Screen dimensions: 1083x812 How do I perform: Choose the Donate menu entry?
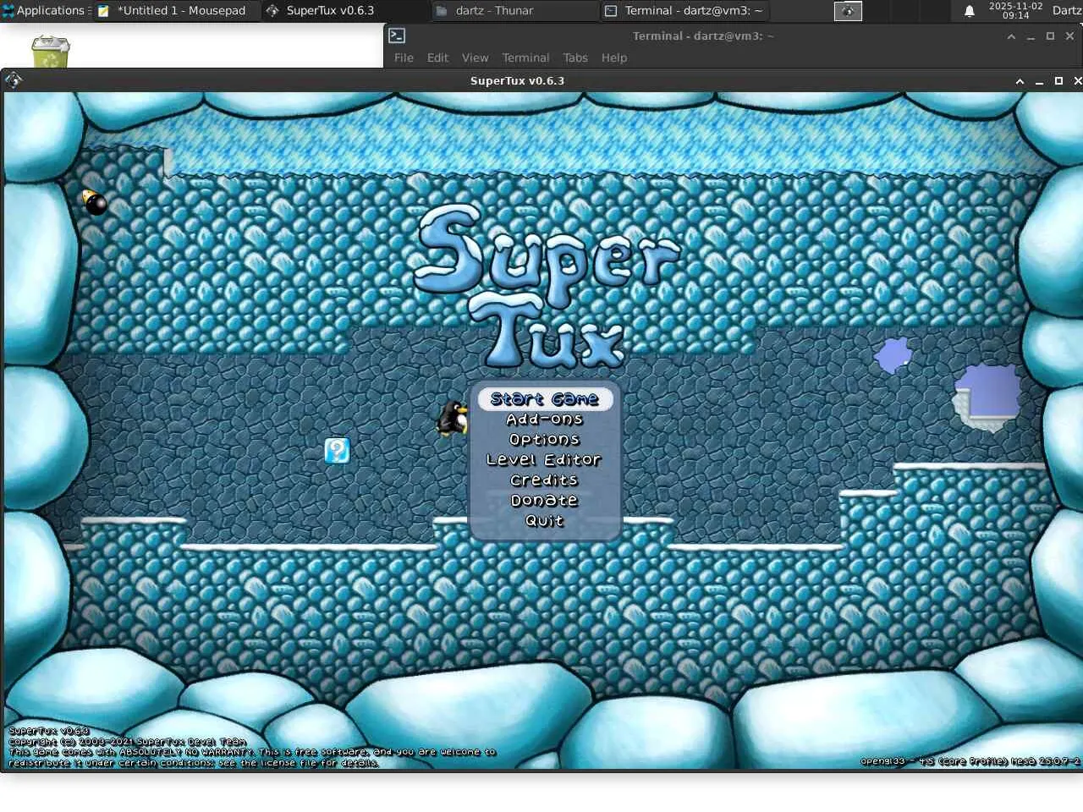[544, 501]
